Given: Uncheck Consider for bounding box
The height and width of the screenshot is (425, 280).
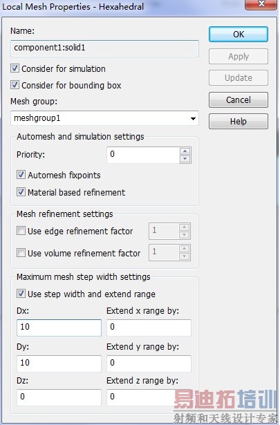Looking at the screenshot, I should pyautogui.click(x=15, y=85).
